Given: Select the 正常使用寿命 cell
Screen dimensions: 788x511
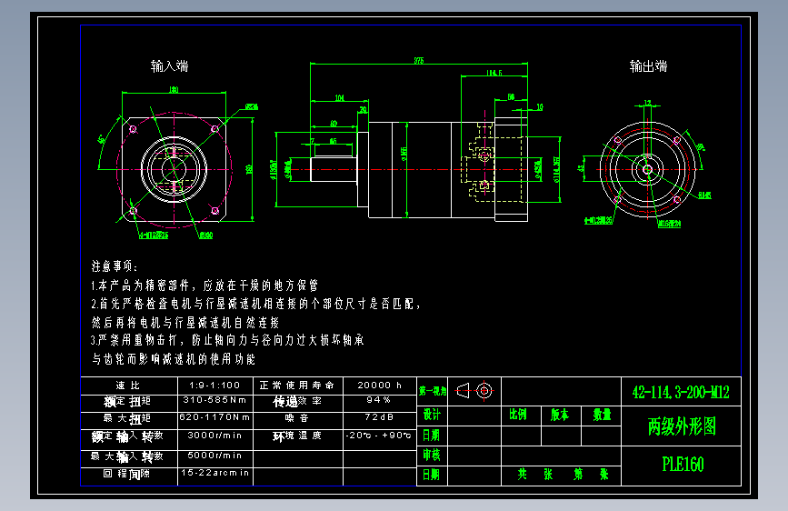Looking at the screenshot, I should [297, 386].
